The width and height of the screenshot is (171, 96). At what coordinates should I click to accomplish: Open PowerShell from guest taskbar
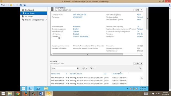pos(38,89)
